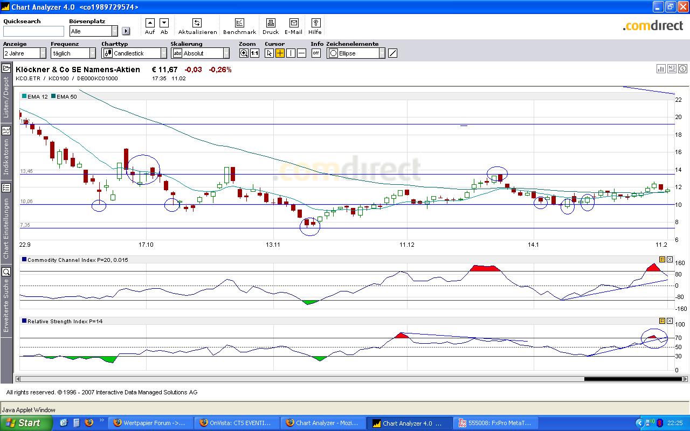Open the Erweiterte Suche side tab
This screenshot has width=690, height=431.
(x=6, y=305)
